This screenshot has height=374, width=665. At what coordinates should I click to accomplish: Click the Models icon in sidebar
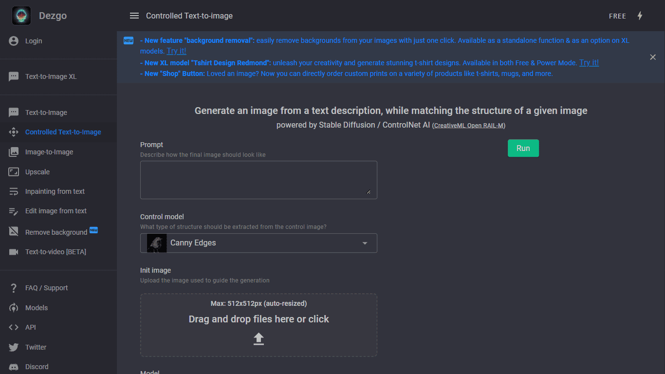click(14, 308)
